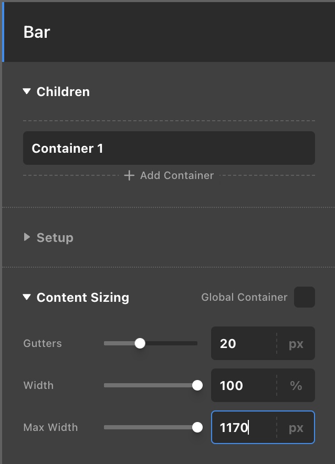Viewport: 335px width, 464px height.
Task: Click the Max Width slider handle
Action: pos(197,427)
